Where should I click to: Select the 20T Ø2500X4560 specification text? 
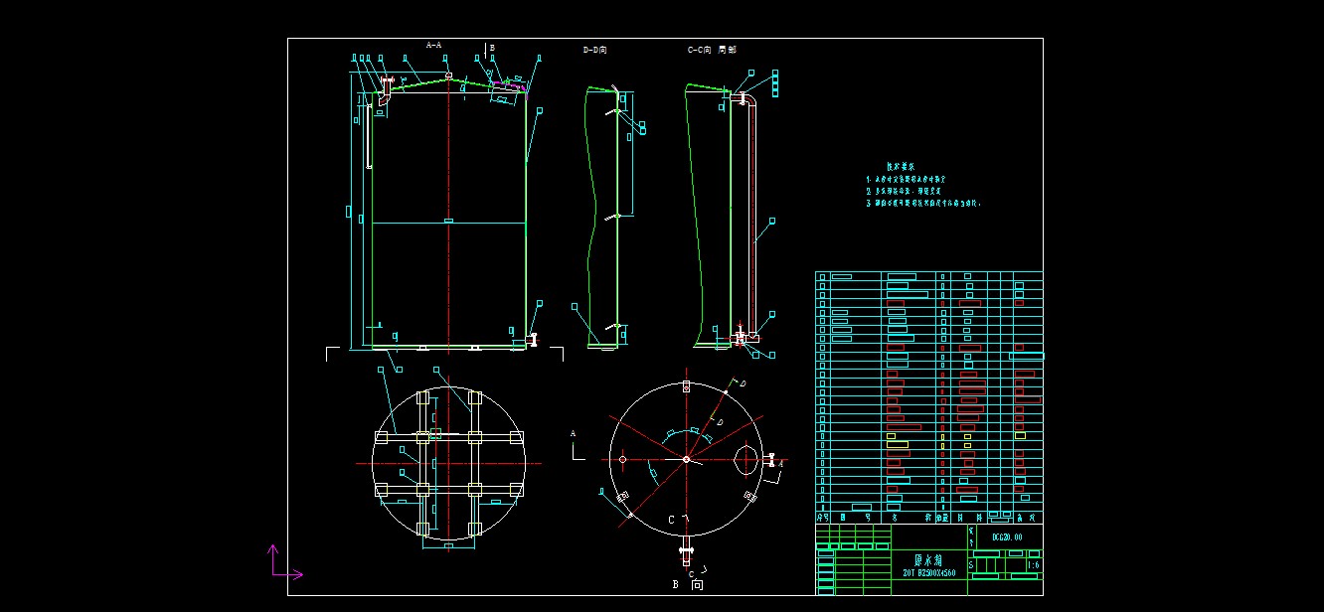coord(928,574)
